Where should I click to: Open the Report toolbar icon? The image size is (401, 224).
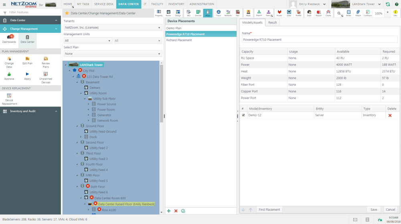pyautogui.click(x=319, y=13)
